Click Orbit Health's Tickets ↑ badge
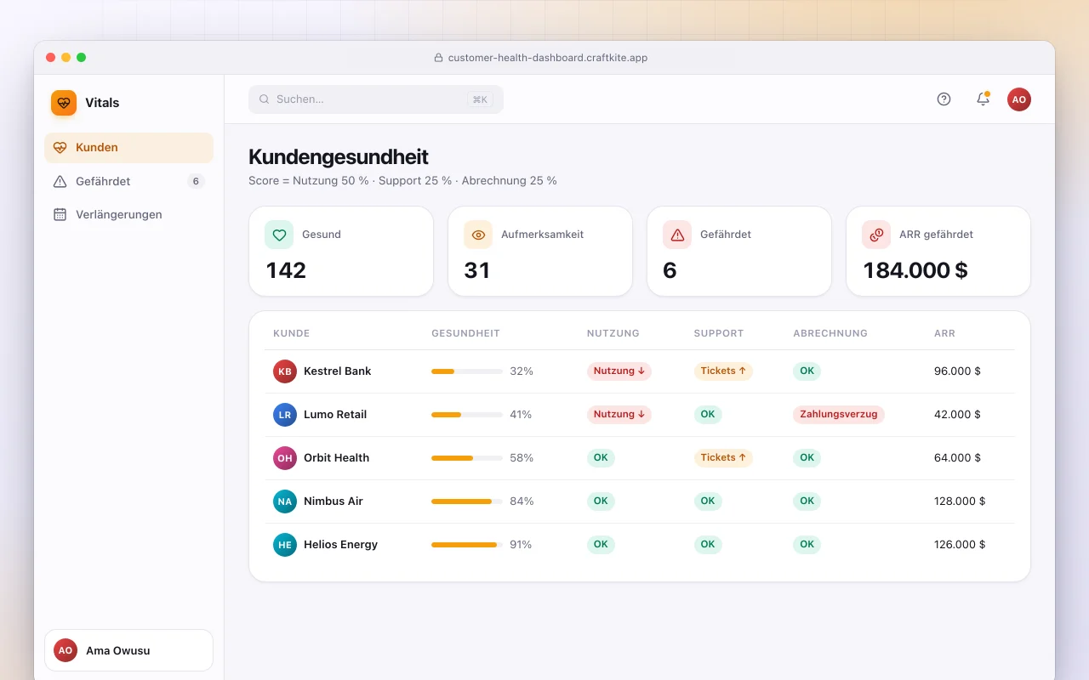 (x=723, y=458)
